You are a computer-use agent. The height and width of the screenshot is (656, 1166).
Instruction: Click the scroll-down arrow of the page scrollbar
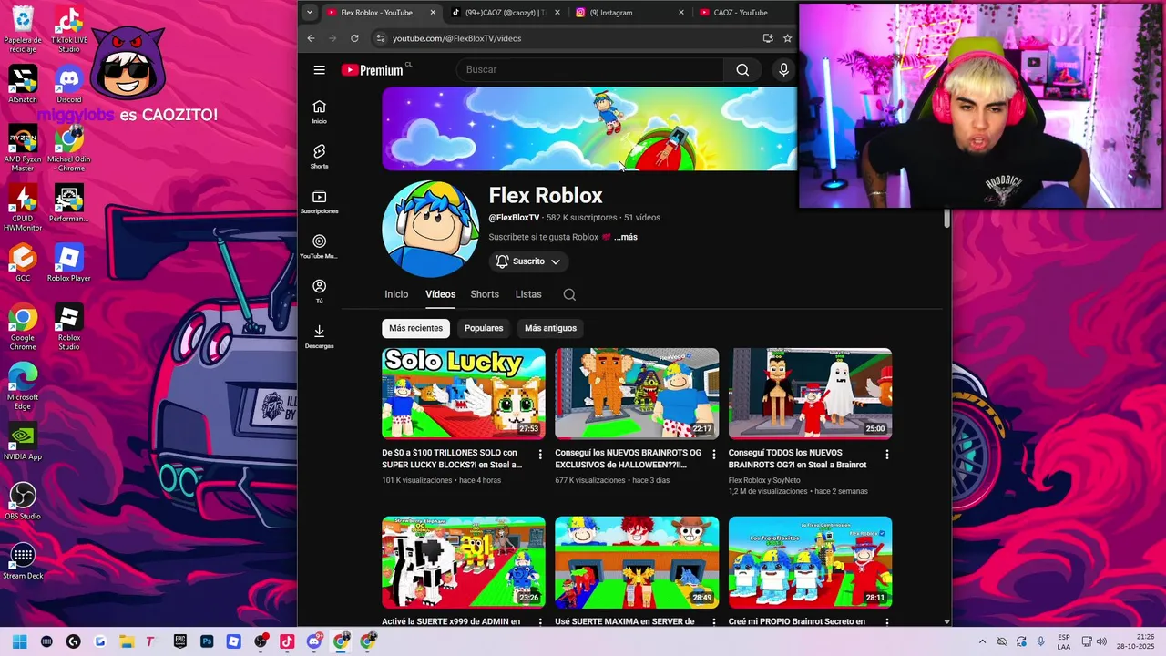click(946, 621)
